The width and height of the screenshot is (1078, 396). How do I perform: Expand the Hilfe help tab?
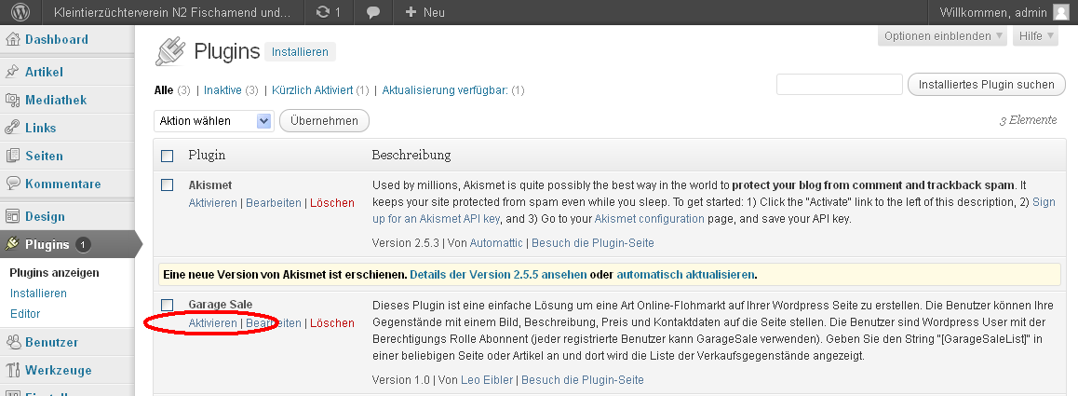pyautogui.click(x=1036, y=35)
